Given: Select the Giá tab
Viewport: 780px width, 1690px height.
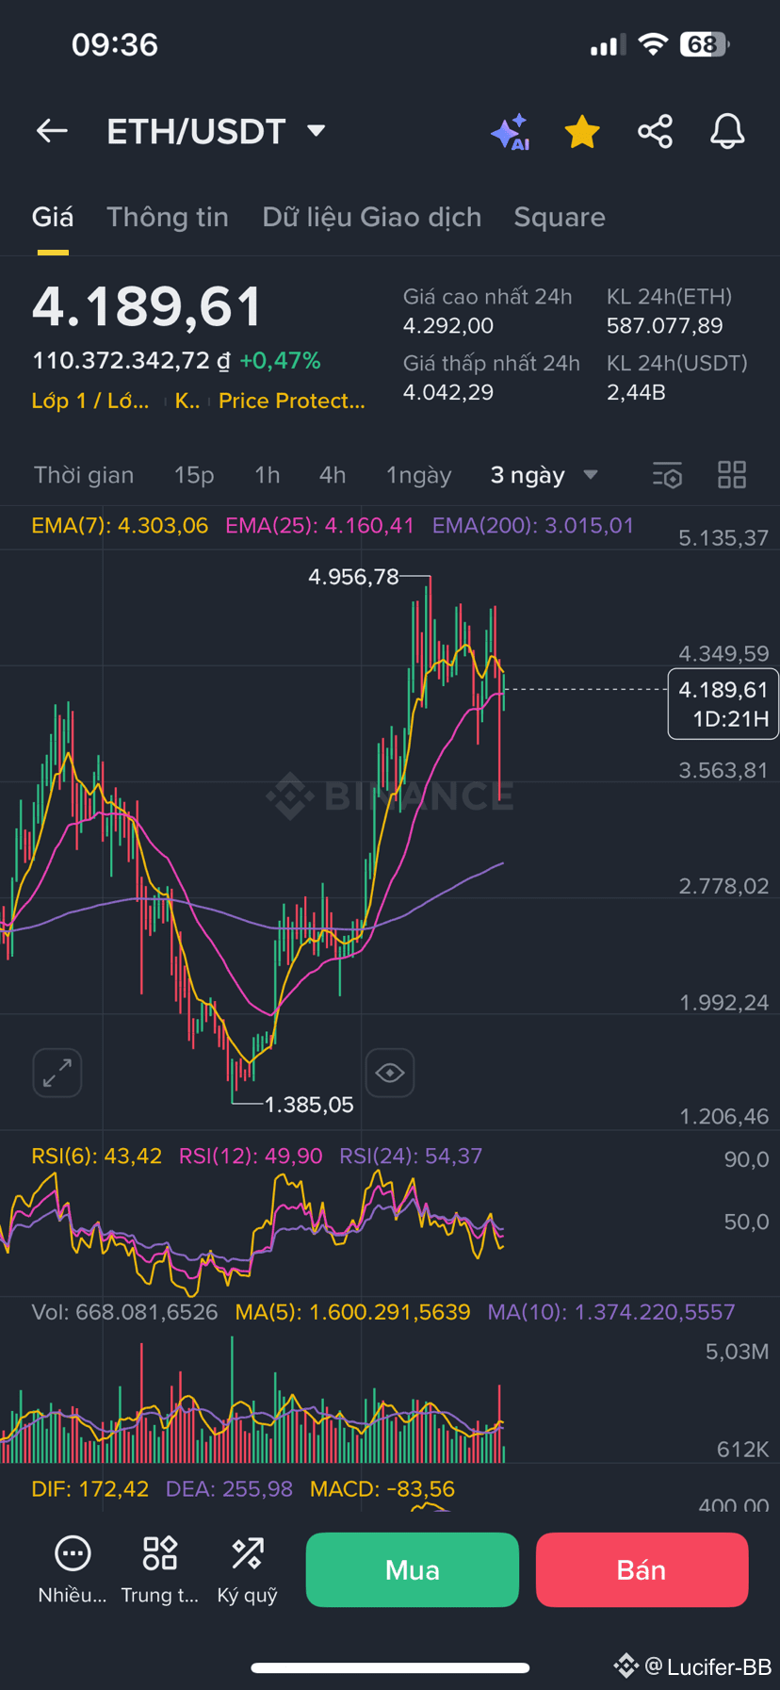Looking at the screenshot, I should point(53,217).
